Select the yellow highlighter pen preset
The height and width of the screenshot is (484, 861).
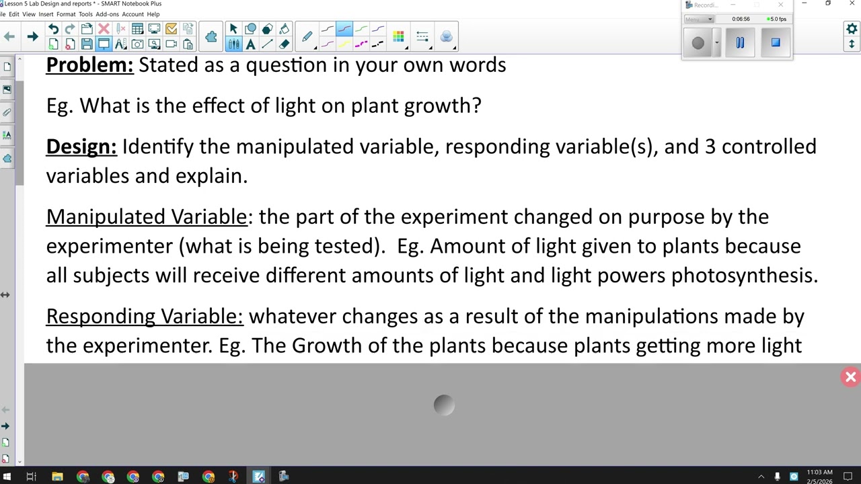(x=344, y=44)
